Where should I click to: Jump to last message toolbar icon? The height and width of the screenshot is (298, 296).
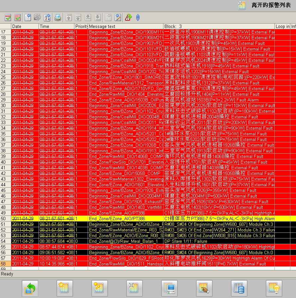click(98, 18)
